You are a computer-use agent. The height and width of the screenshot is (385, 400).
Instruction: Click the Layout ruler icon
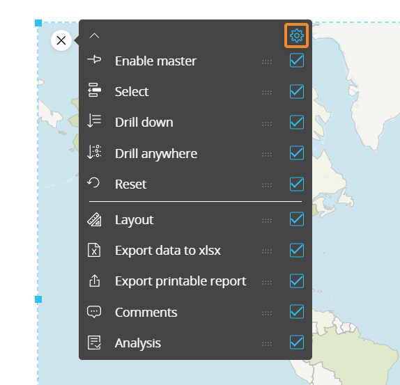(x=94, y=219)
